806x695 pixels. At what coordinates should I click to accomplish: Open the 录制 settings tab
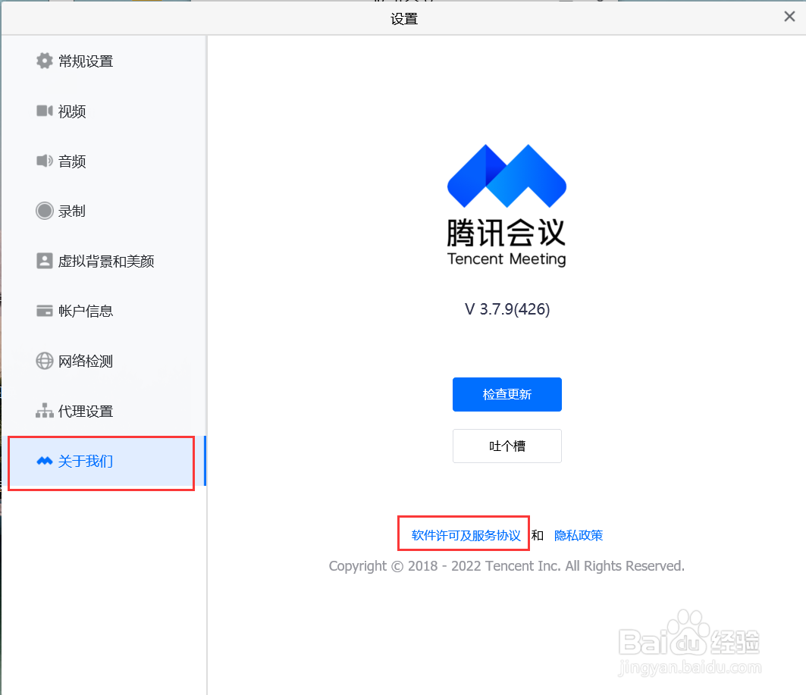pos(104,211)
